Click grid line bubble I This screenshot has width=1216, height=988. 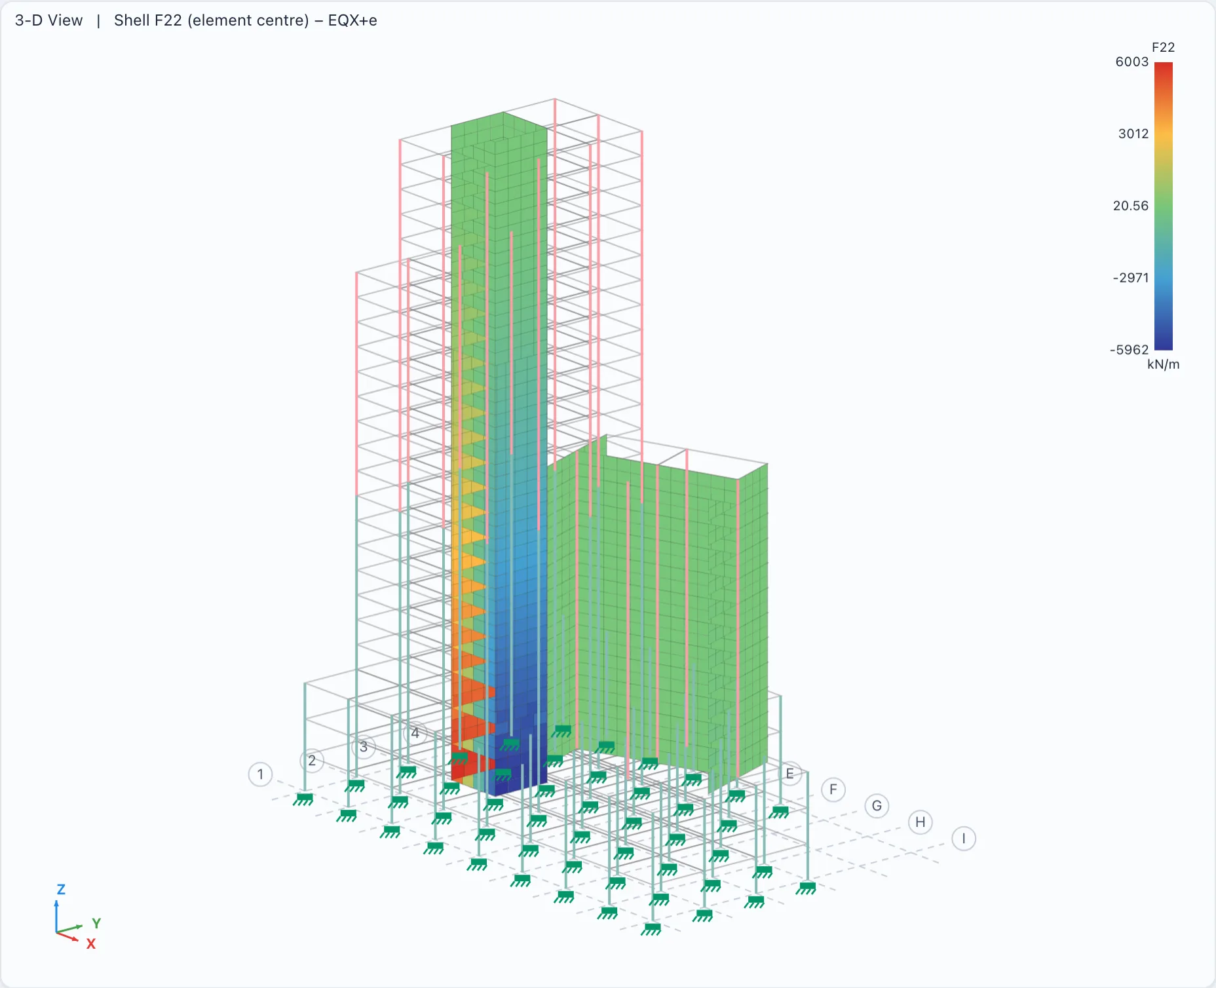click(964, 839)
